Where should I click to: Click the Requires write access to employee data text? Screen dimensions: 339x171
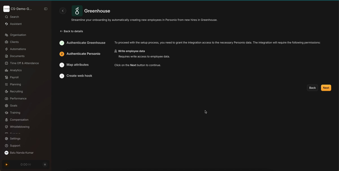[x=144, y=57]
